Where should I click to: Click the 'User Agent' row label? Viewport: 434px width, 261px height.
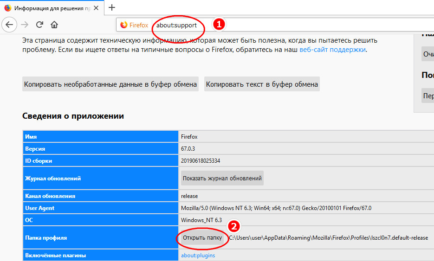tap(100, 208)
